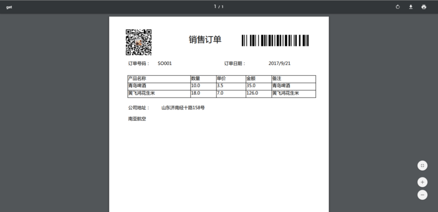Viewport: 438px width, 212px height.
Task: Click the unit price cell 3.5
Action: [220, 86]
